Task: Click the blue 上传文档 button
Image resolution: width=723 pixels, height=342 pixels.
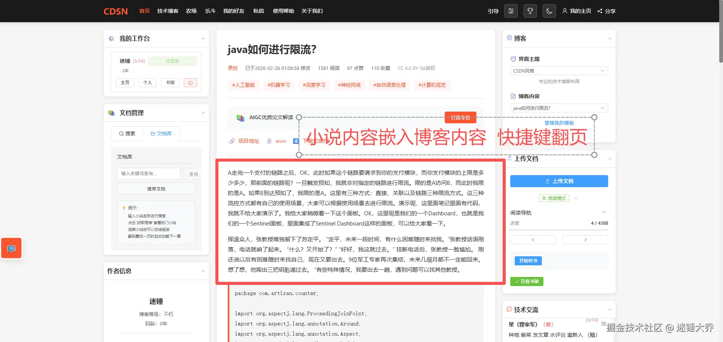Action: [559, 181]
